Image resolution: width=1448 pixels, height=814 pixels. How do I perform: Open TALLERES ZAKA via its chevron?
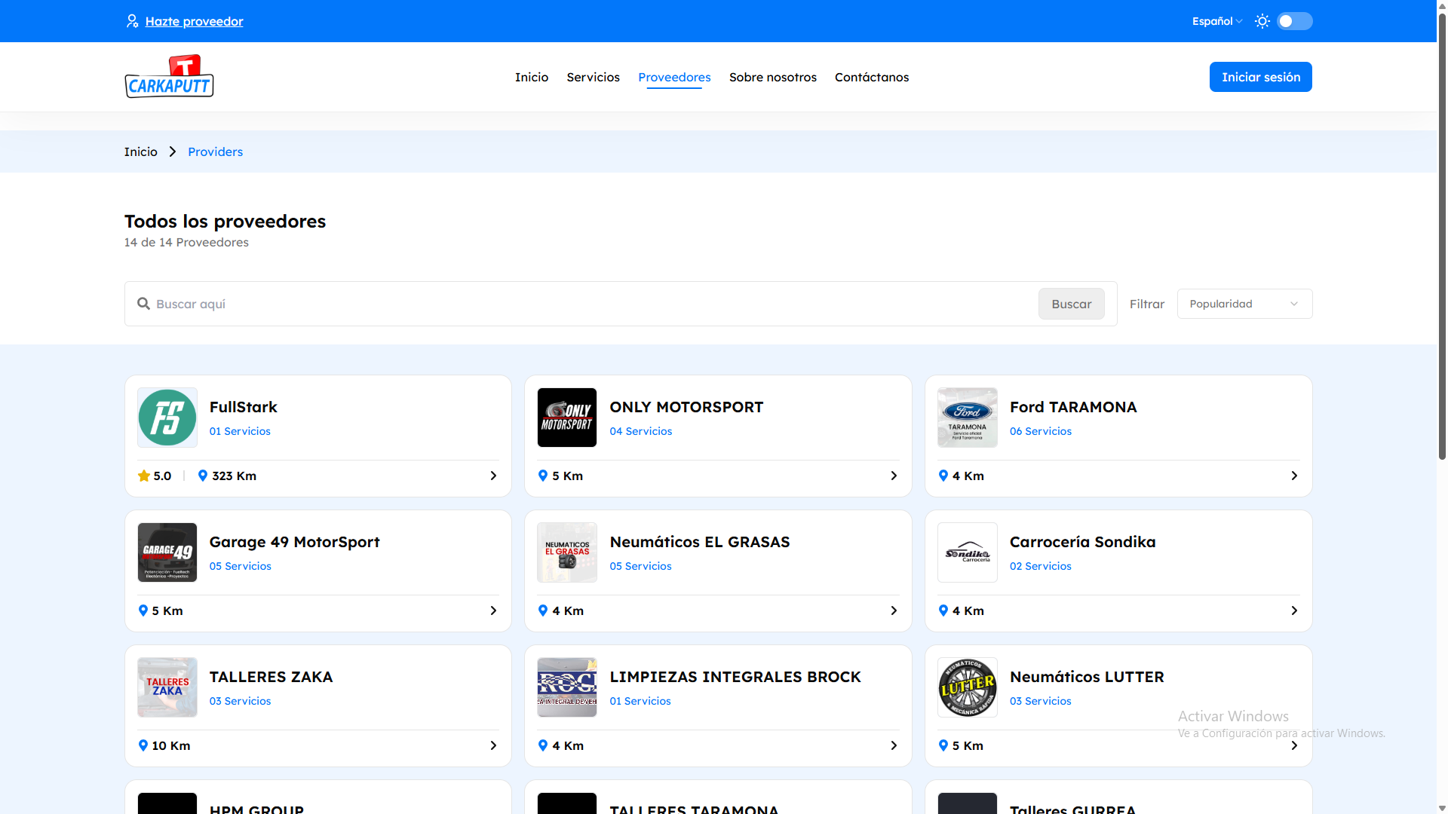coord(493,745)
